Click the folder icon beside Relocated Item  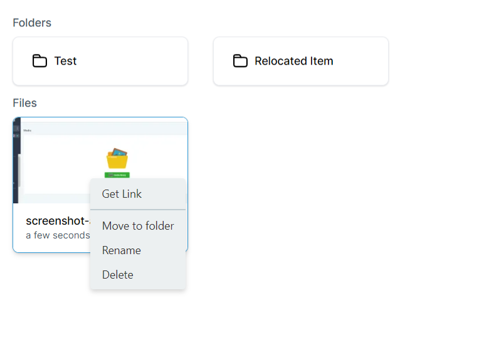coord(240,61)
